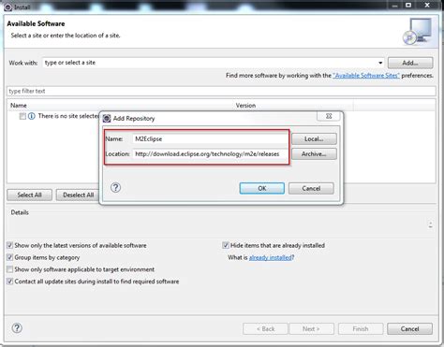This screenshot has height=347, width=444.
Task: Click the help icon in Add Repository dialog
Action: coord(115,187)
